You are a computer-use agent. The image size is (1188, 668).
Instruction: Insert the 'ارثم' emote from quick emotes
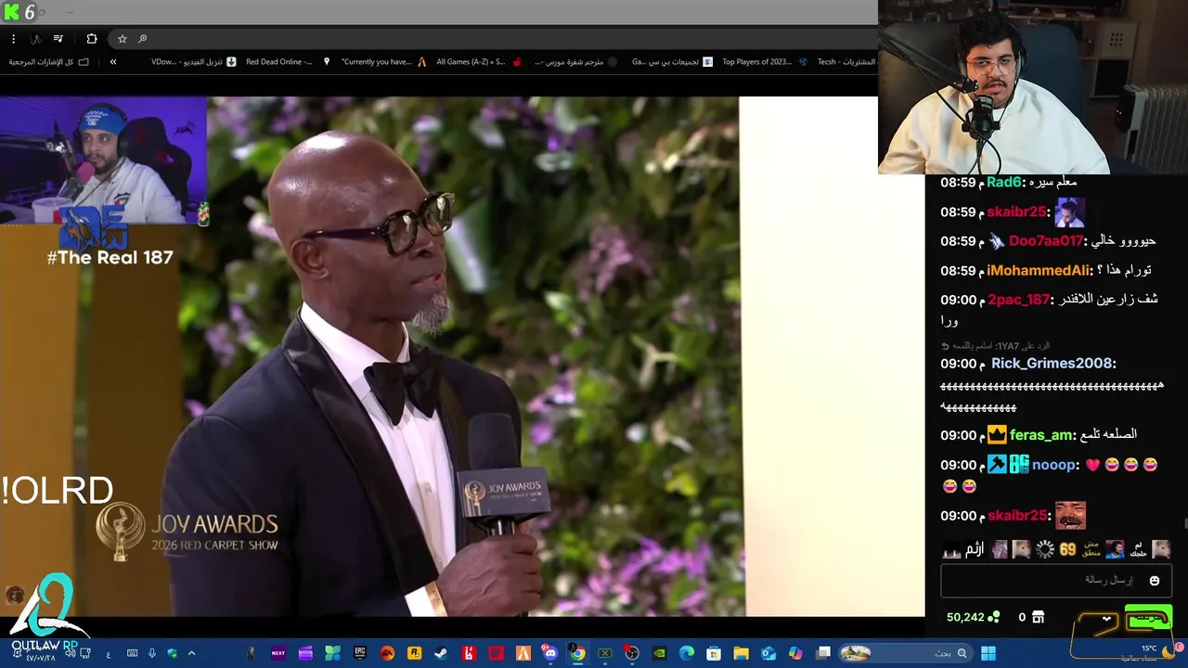pyautogui.click(x=975, y=549)
